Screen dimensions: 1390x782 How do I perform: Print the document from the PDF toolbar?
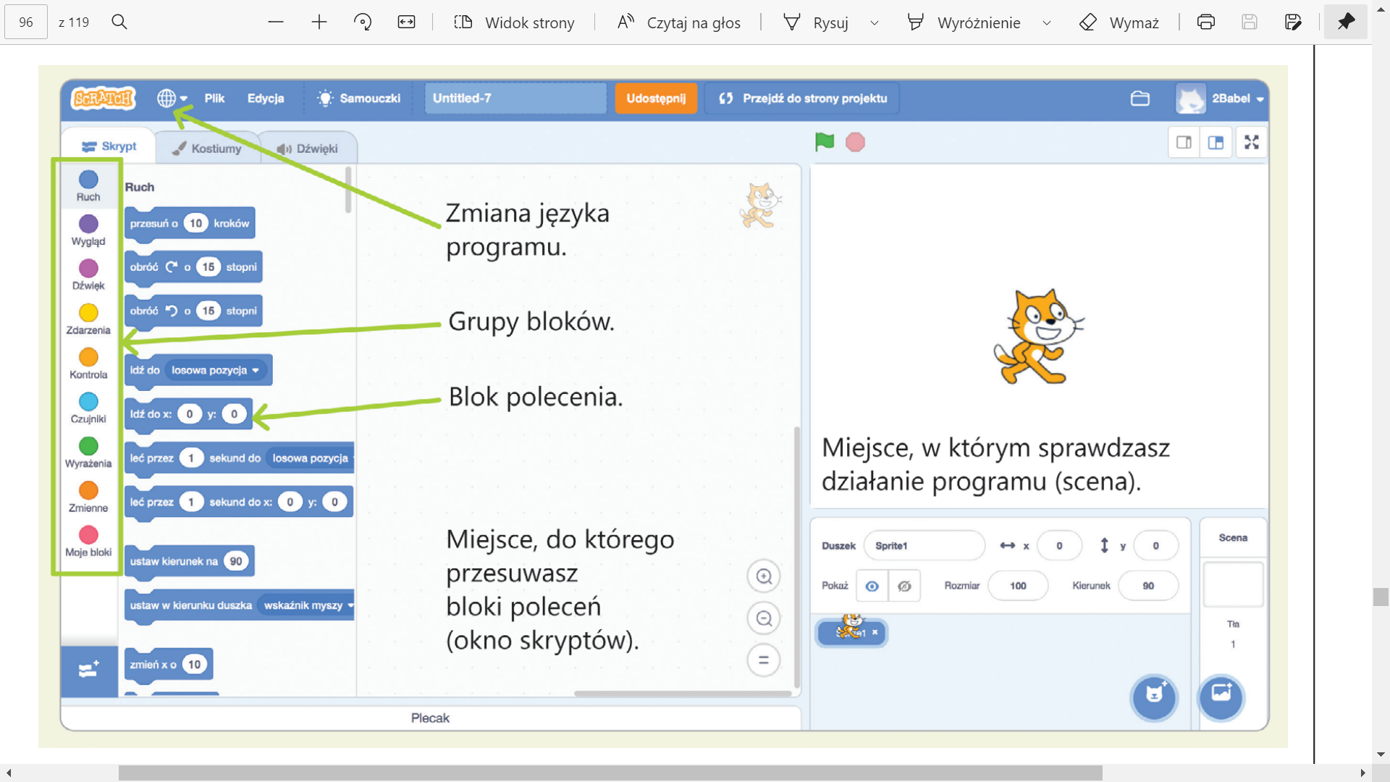tap(1205, 22)
